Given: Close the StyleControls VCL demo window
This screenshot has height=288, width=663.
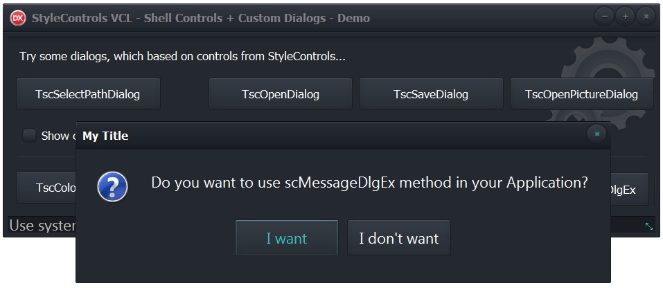Looking at the screenshot, I should click(x=646, y=17).
